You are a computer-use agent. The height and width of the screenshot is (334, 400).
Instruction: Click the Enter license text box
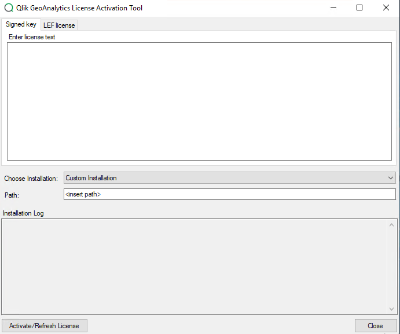(x=199, y=101)
